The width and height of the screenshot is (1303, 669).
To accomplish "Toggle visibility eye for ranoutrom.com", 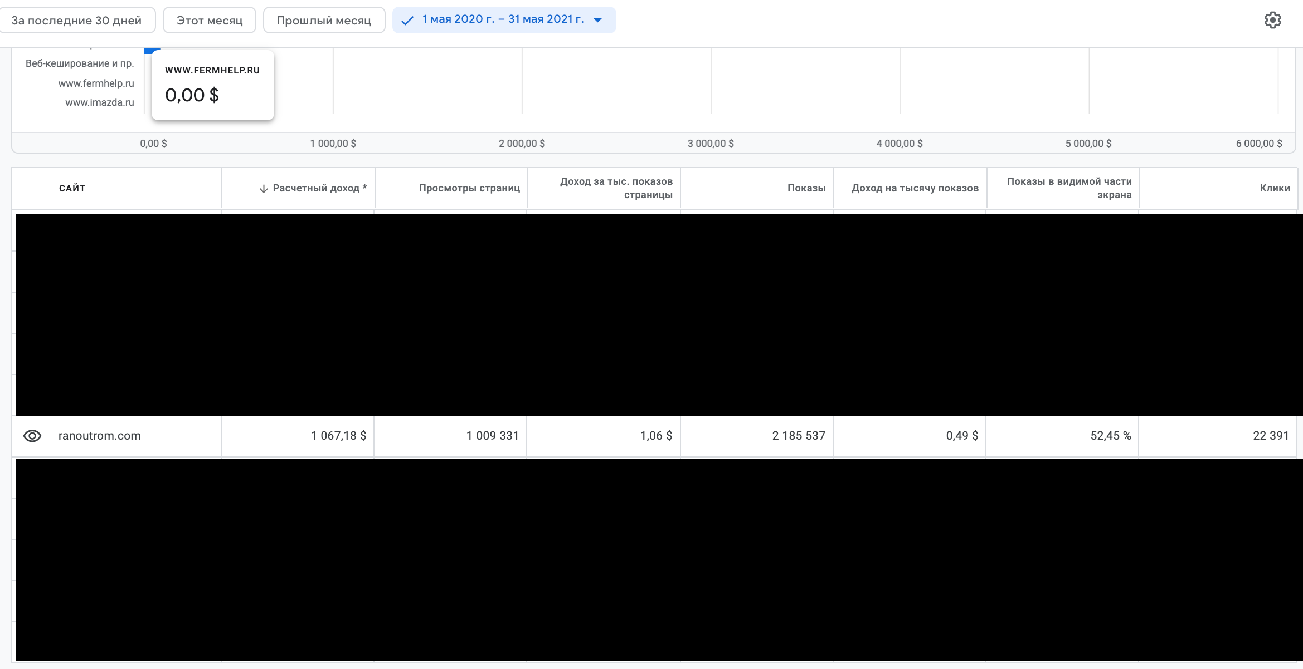I will pyautogui.click(x=32, y=436).
